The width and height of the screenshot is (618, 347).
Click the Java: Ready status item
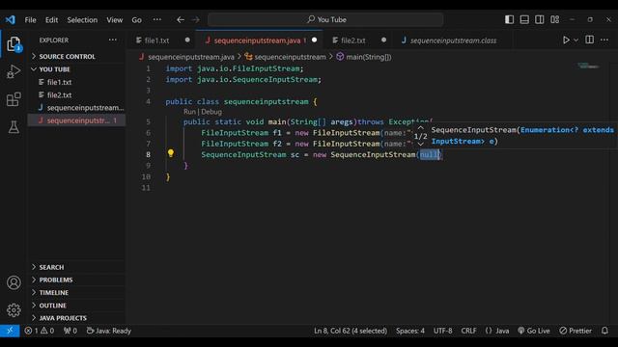109,331
